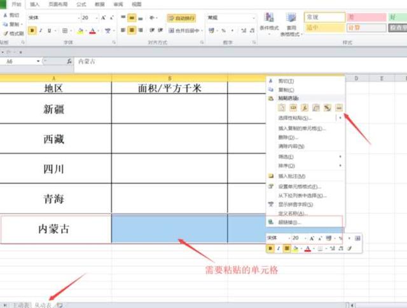Click the Paste Link icon in paste options
Viewport: 407px width, 308px height.
pos(338,108)
